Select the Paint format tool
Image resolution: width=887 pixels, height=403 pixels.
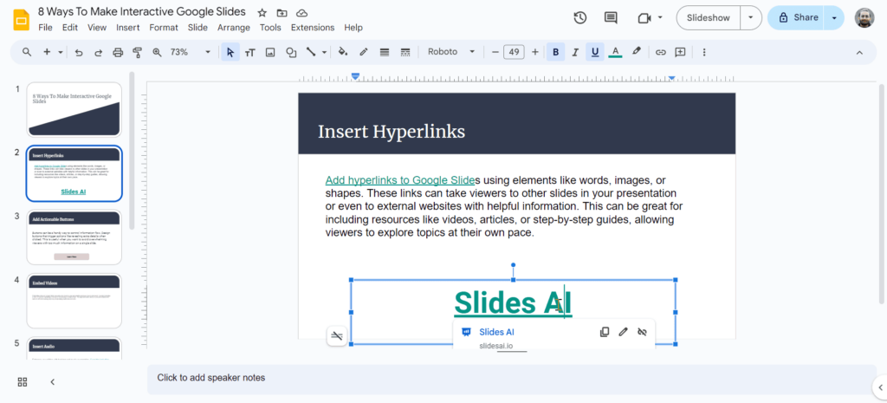[x=137, y=52]
